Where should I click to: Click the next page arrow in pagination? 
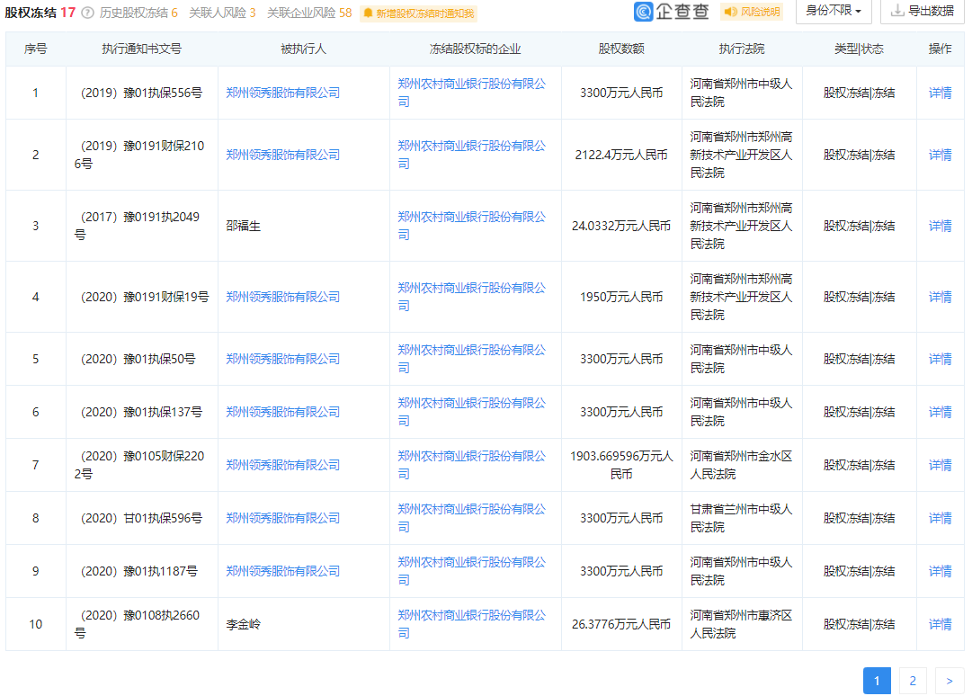tap(949, 681)
